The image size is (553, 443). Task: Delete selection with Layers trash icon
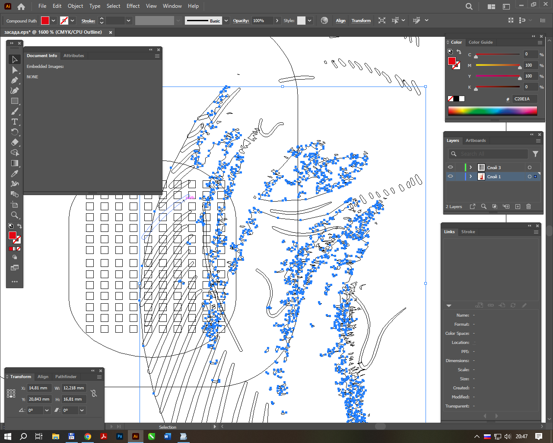528,206
